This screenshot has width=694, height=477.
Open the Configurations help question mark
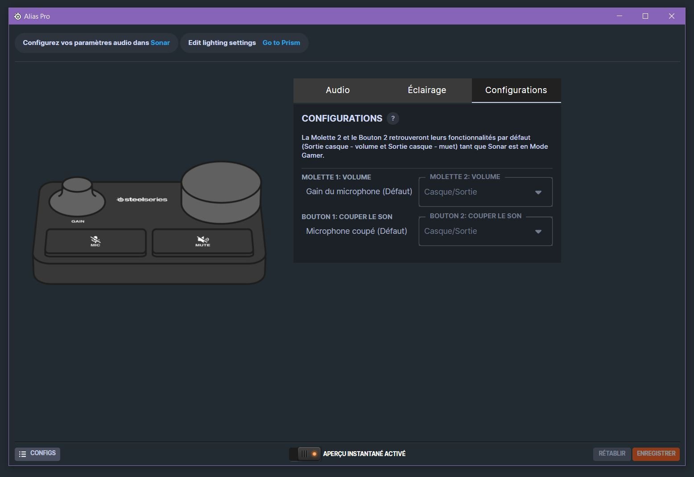pyautogui.click(x=392, y=118)
